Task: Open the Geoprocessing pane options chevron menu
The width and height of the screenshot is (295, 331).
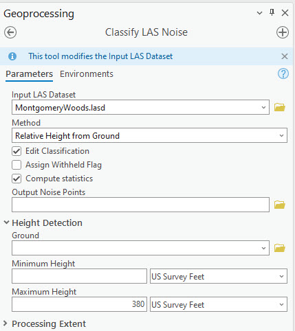Action: [x=259, y=13]
